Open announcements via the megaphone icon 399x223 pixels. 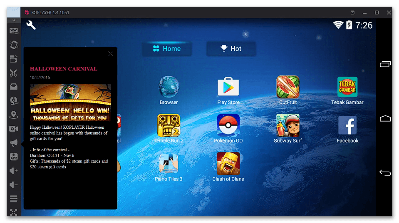(14, 143)
